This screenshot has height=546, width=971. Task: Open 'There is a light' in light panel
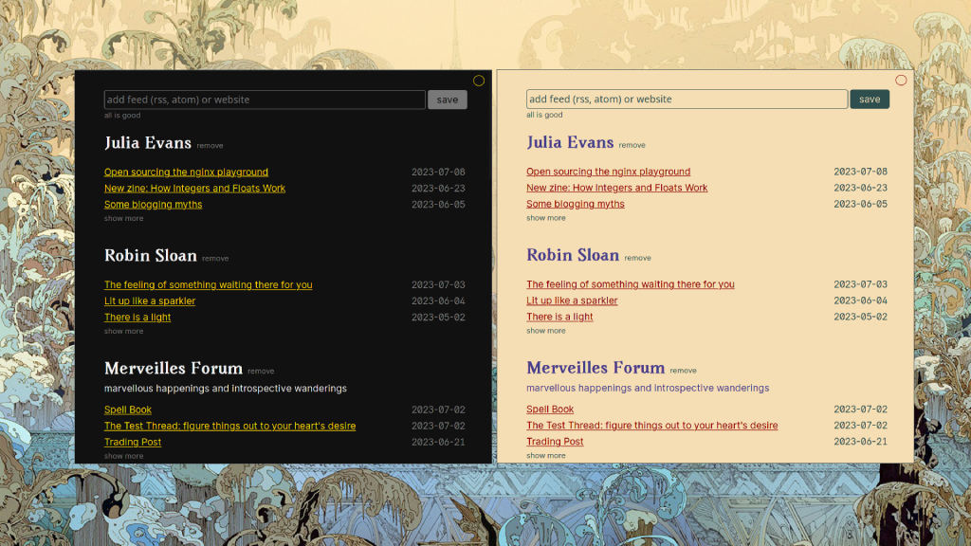559,317
